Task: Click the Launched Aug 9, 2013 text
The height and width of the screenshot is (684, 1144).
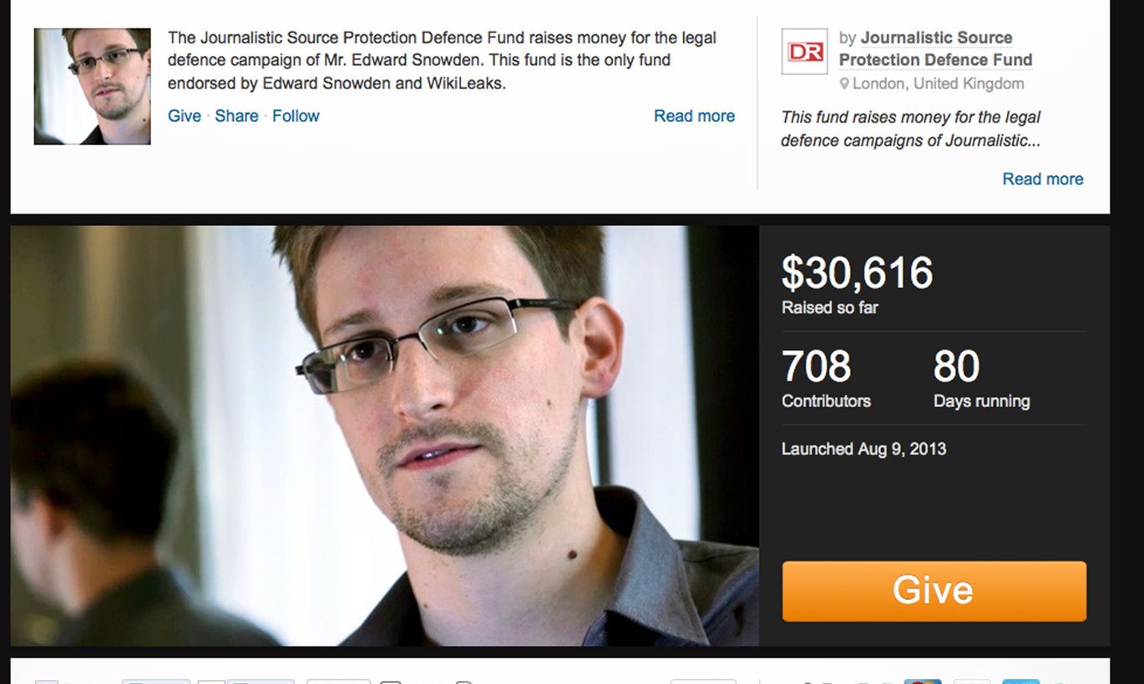Action: pyautogui.click(x=863, y=449)
